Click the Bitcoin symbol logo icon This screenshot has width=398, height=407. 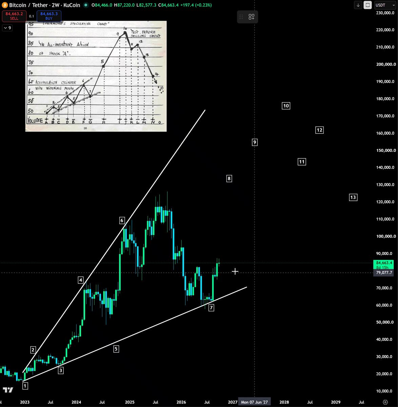tap(5, 5)
